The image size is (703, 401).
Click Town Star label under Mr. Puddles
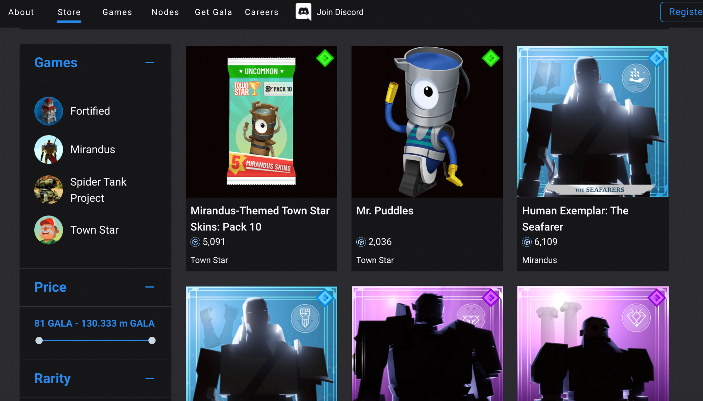click(x=375, y=260)
